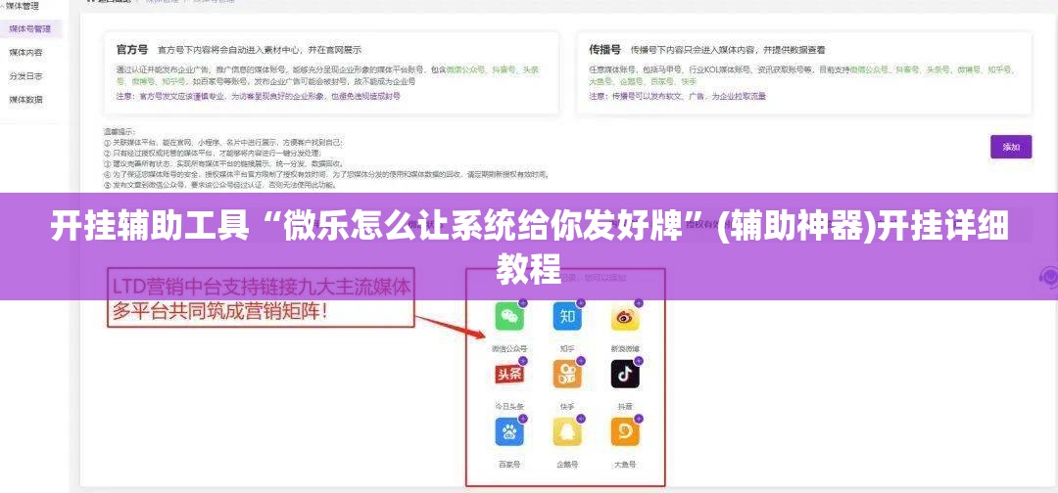The width and height of the screenshot is (1058, 493).
Task: Click the 新浪微博 label under its icon
Action: (625, 349)
